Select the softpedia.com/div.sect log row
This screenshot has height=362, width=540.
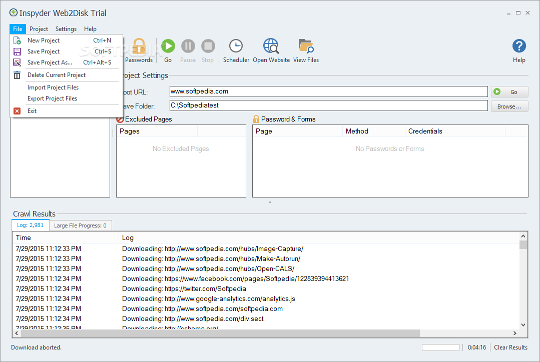(266, 318)
